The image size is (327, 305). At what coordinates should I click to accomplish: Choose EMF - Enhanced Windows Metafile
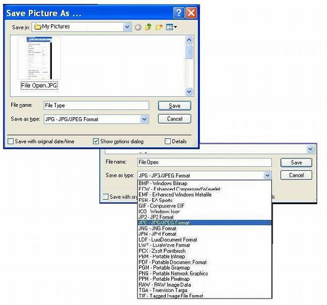pyautogui.click(x=204, y=194)
